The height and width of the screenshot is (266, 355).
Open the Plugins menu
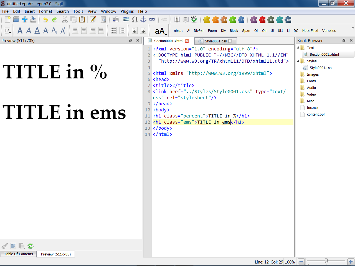pyautogui.click(x=127, y=11)
